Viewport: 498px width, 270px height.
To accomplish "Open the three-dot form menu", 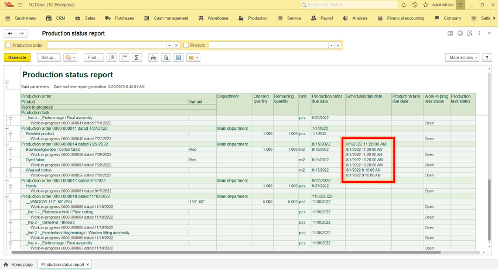I will click(x=480, y=33).
